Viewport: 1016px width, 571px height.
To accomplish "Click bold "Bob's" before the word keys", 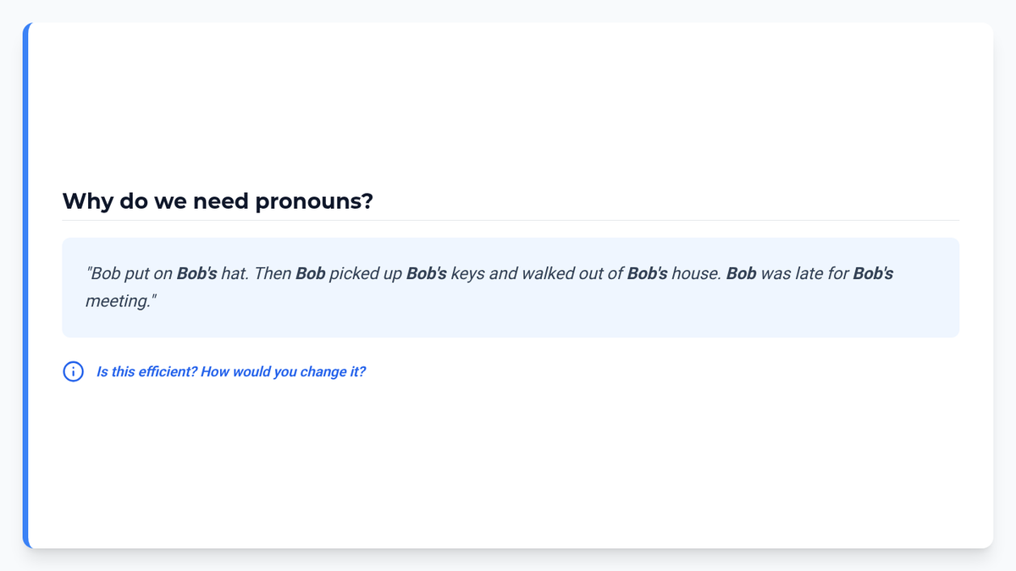I will [427, 274].
